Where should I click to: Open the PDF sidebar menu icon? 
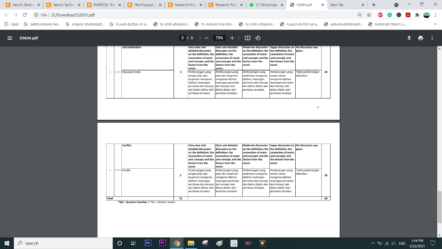(x=9, y=38)
